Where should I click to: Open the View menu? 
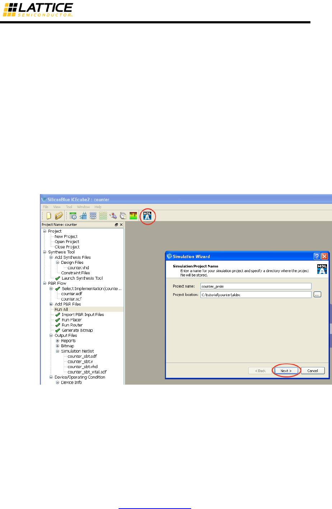click(x=57, y=207)
